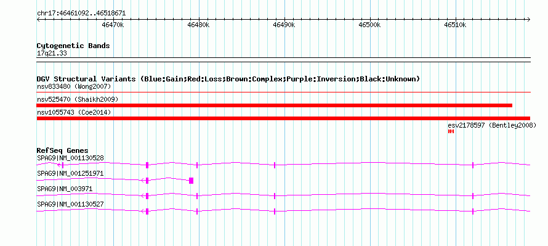
Task: Select the 17q21.33 band label
Action: click(x=52, y=54)
